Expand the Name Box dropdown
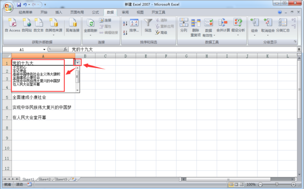 pos(44,50)
